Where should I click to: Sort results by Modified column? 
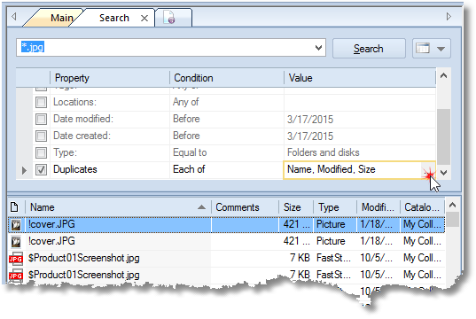click(x=378, y=207)
